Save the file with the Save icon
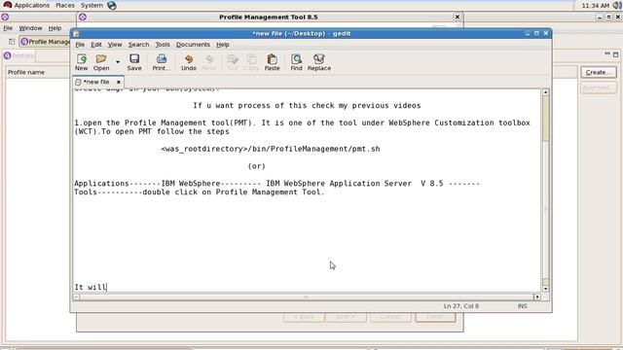623x350 pixels. pos(134,62)
